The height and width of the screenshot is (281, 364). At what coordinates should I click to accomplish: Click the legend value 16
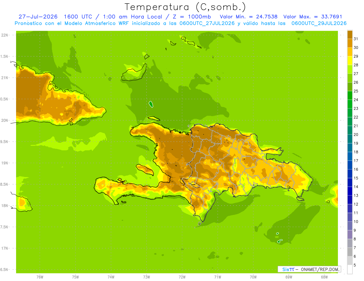click(x=356, y=169)
